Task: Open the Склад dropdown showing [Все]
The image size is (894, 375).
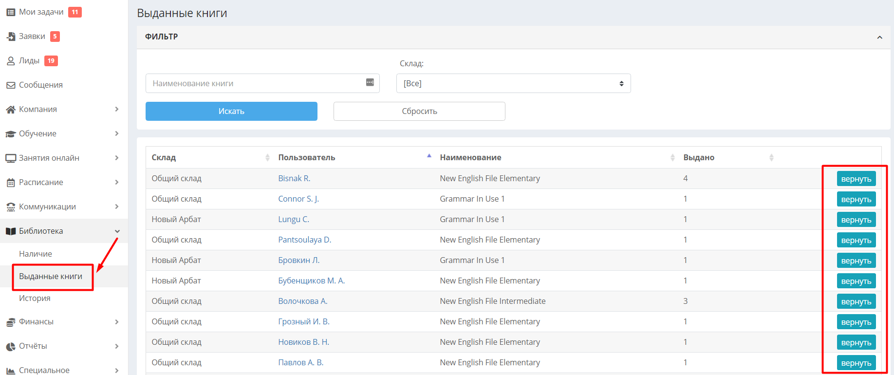Action: click(513, 83)
